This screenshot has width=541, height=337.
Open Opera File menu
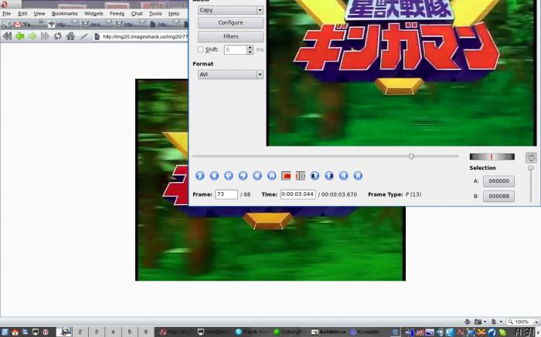(x=6, y=14)
